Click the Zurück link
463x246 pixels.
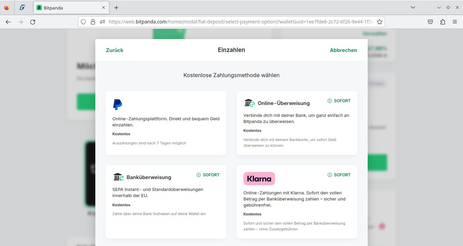click(114, 50)
